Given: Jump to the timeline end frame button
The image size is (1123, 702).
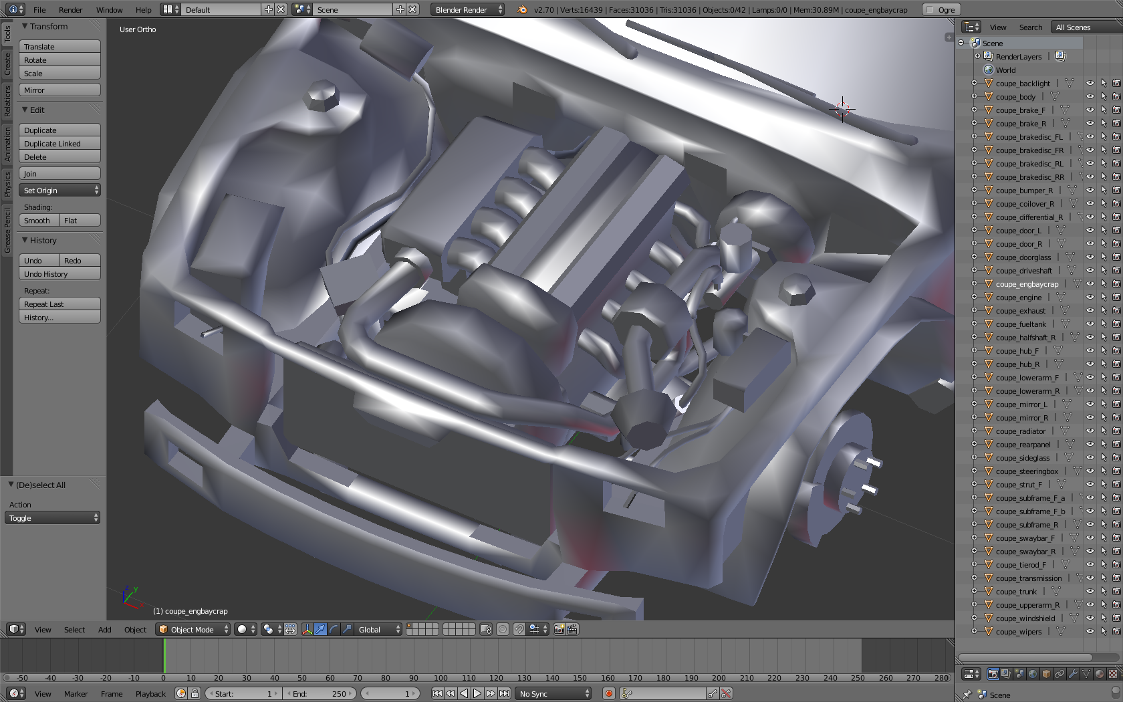Looking at the screenshot, I should click(505, 693).
